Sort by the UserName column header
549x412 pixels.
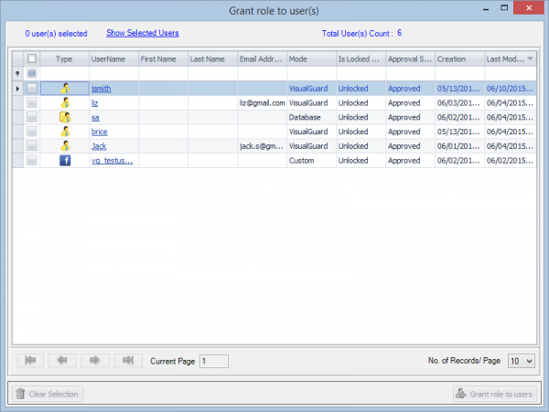[114, 59]
